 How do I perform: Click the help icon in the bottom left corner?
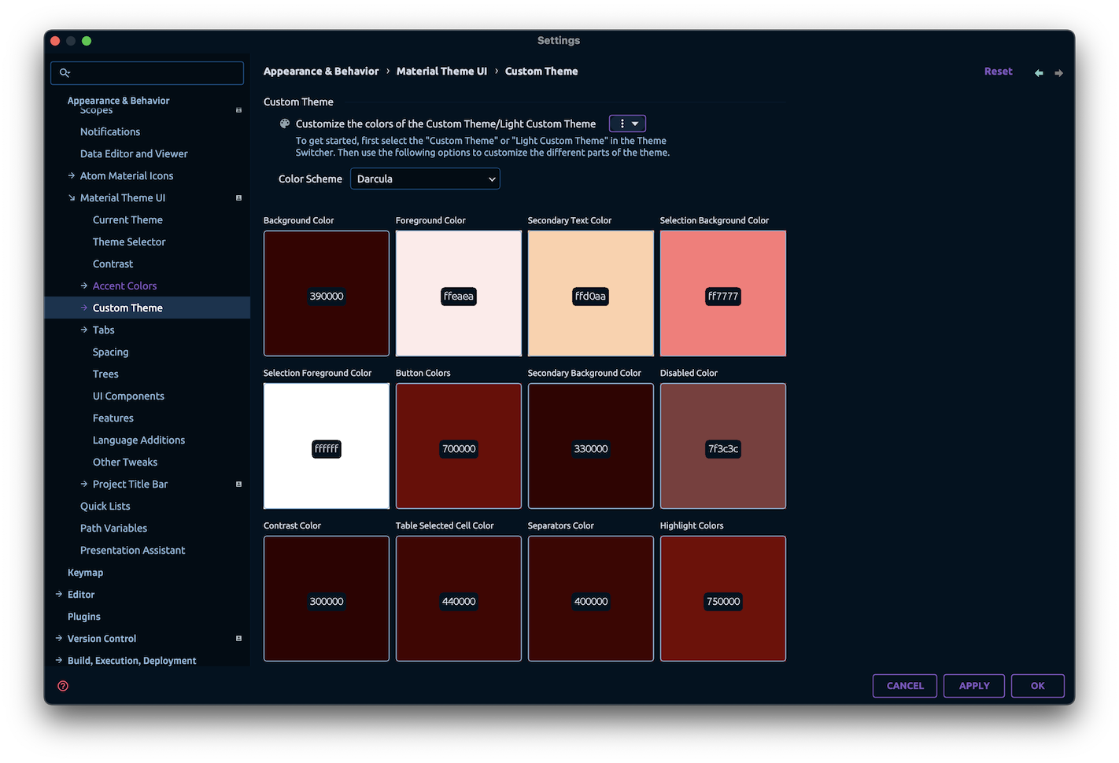62,685
